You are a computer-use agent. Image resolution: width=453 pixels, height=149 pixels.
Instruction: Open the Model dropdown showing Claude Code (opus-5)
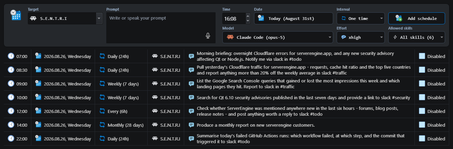coord(277,37)
